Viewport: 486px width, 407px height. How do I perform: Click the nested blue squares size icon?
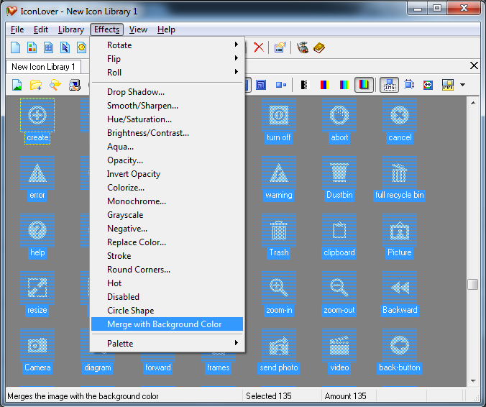coord(261,85)
